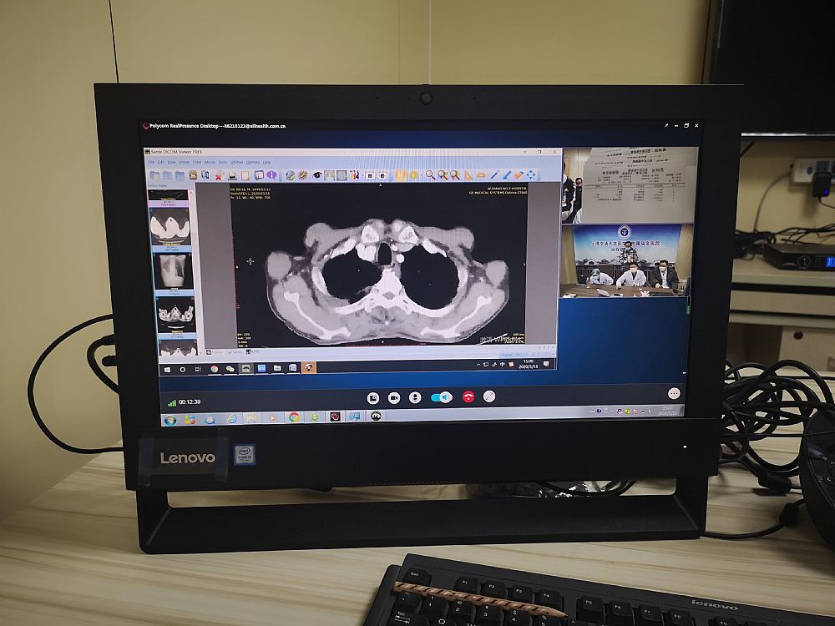Switch to the MPR tab below viewer

pyautogui.click(x=254, y=352)
